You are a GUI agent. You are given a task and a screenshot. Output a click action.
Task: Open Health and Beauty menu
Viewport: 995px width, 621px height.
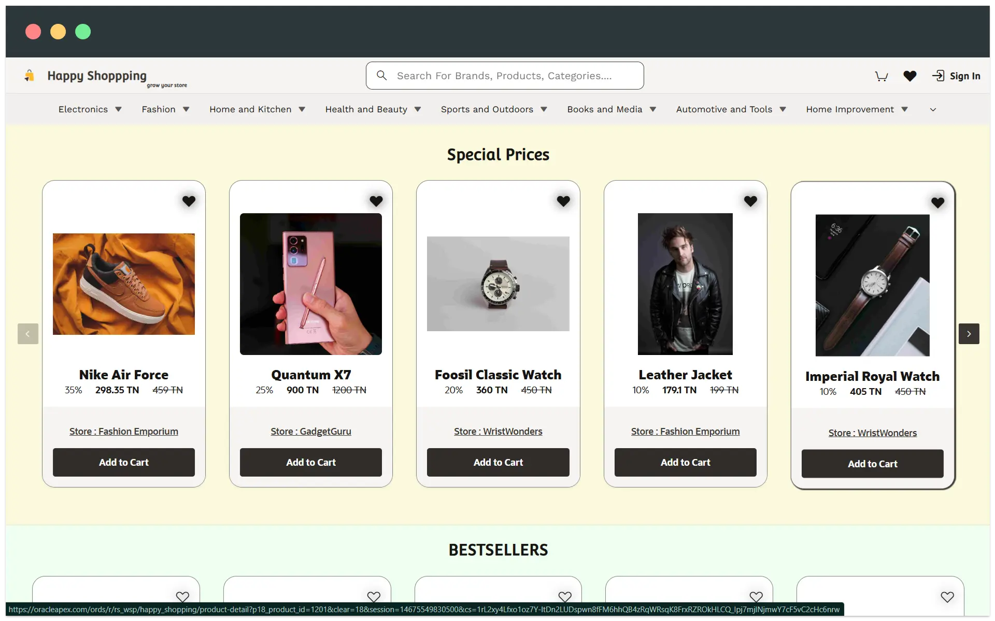point(367,109)
